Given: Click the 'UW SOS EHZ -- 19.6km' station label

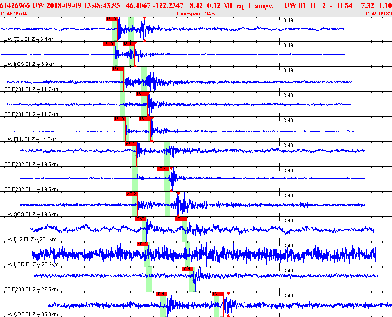Looking at the screenshot, I should click(x=31, y=214).
